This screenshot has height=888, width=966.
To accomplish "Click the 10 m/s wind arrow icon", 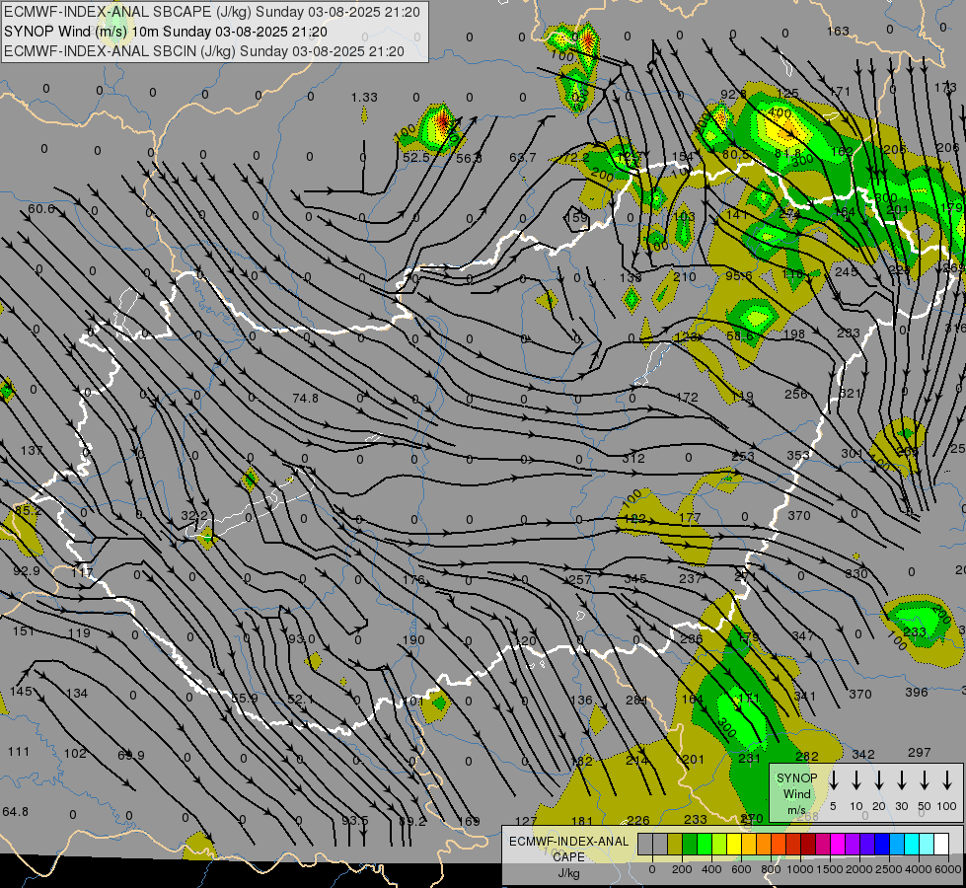I will pos(856,780).
